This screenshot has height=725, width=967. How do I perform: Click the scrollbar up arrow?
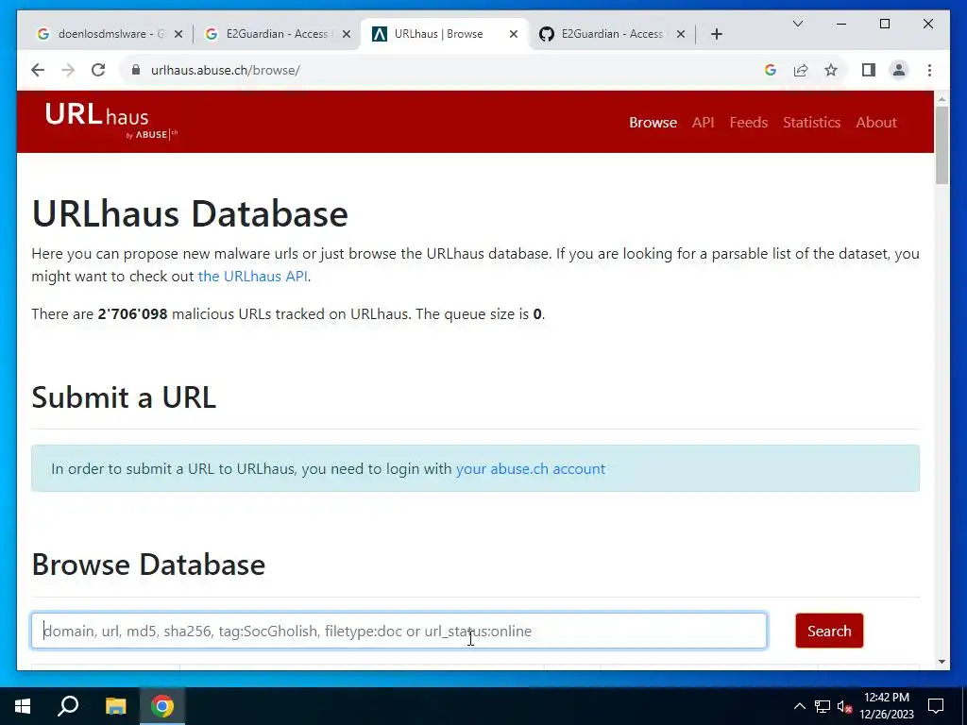pyautogui.click(x=942, y=98)
